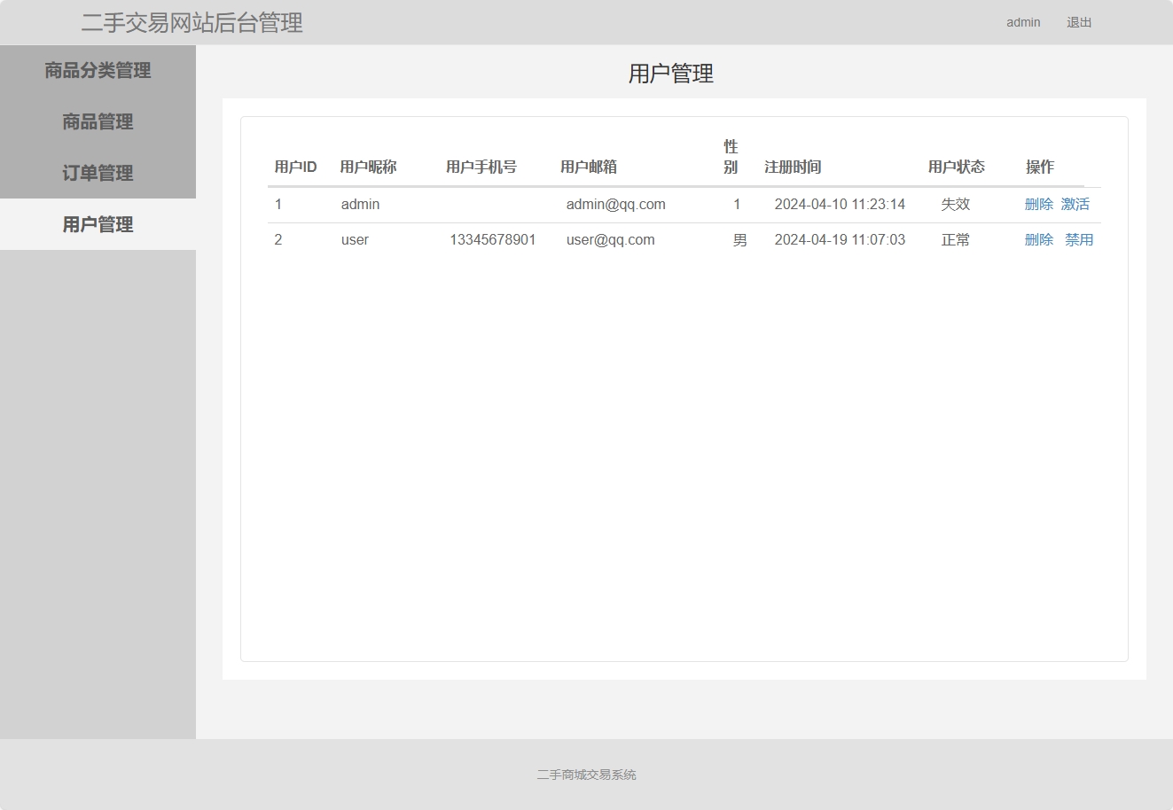The height and width of the screenshot is (810, 1173).
Task: Click the 用户管理 page title
Action: click(670, 74)
